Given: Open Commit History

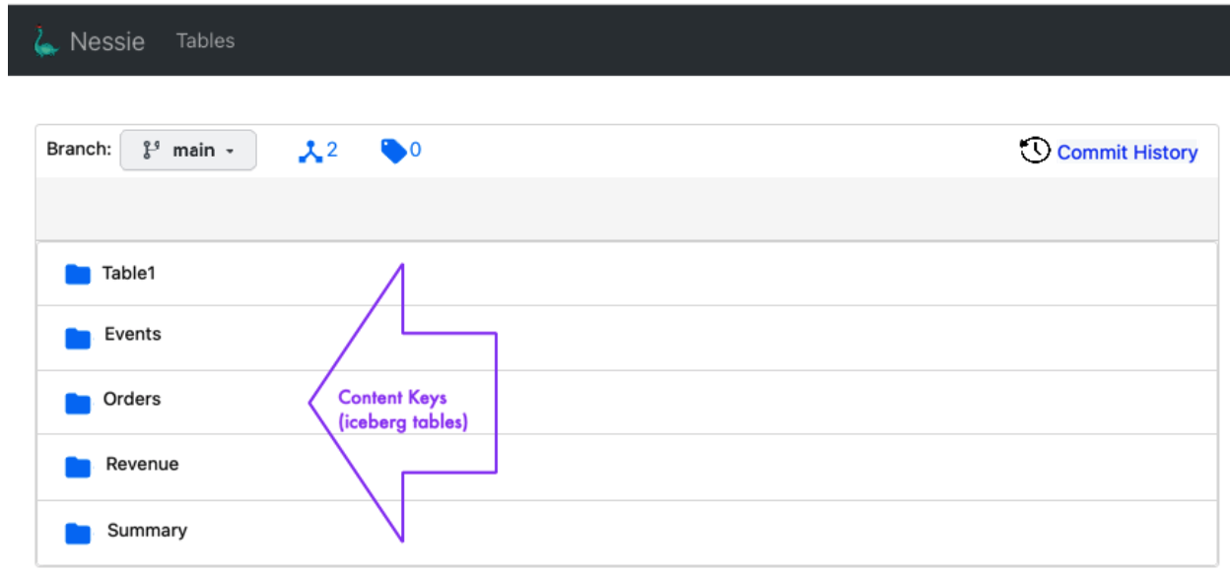Looking at the screenshot, I should 1127,152.
